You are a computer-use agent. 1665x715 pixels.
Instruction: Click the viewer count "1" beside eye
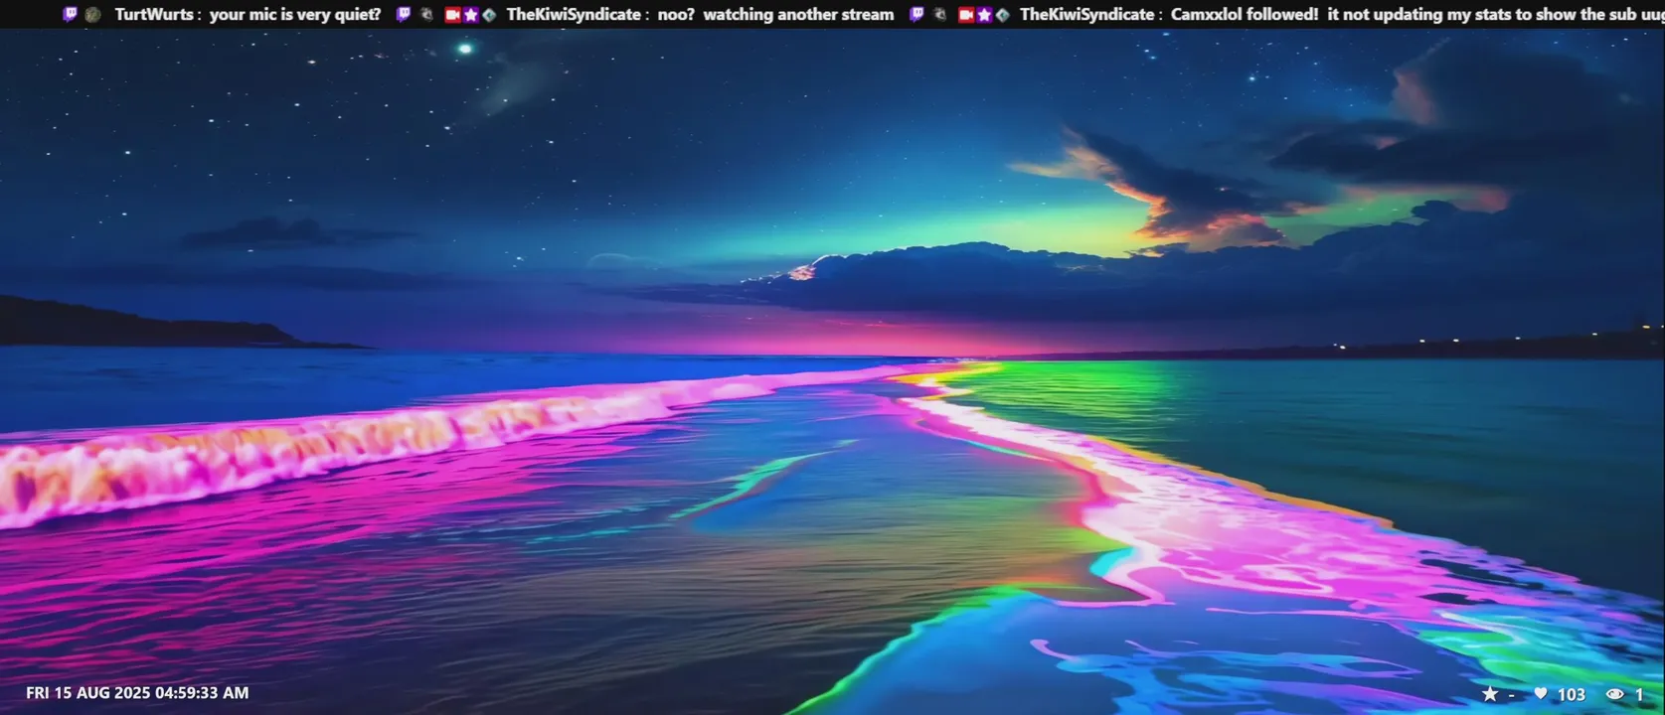1639,694
